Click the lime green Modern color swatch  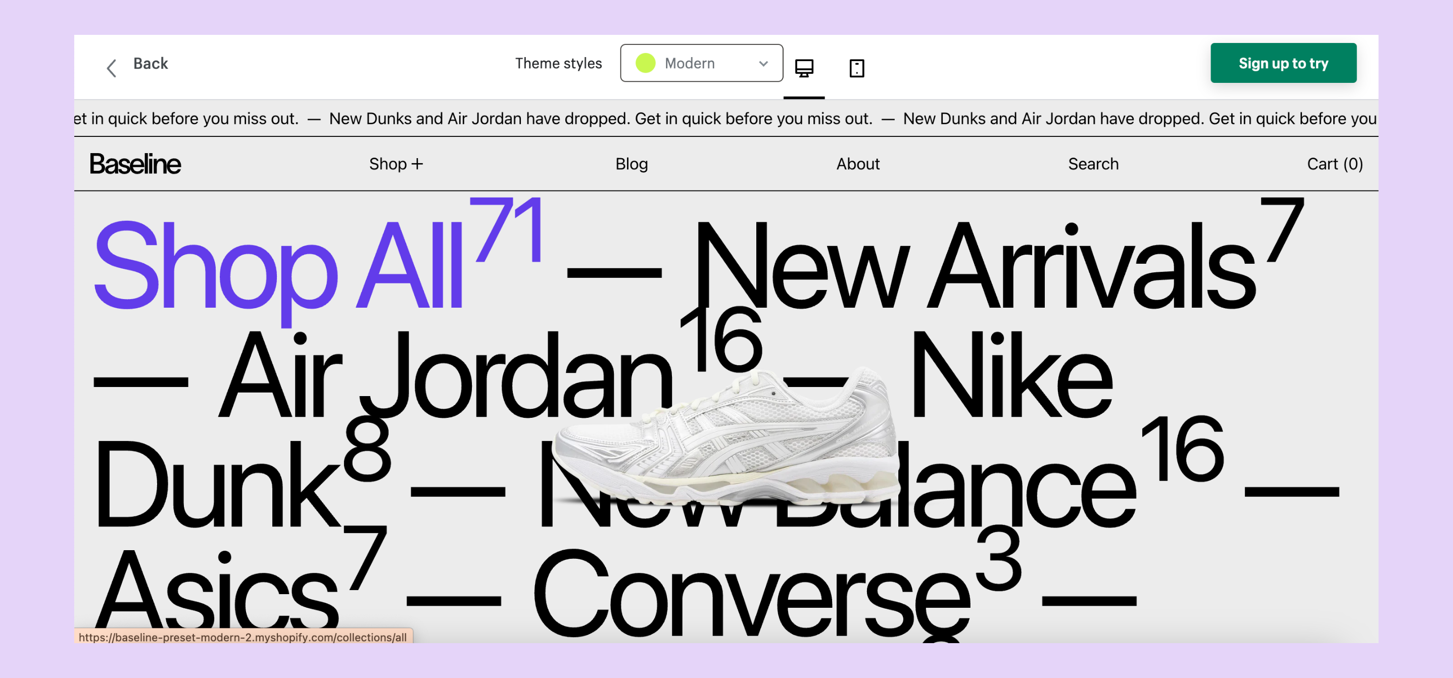(x=645, y=63)
